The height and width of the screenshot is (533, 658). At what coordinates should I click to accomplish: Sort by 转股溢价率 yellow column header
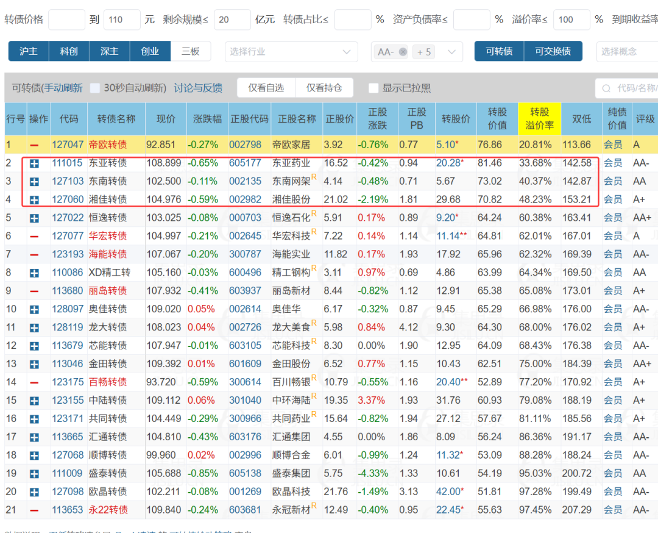tap(539, 118)
